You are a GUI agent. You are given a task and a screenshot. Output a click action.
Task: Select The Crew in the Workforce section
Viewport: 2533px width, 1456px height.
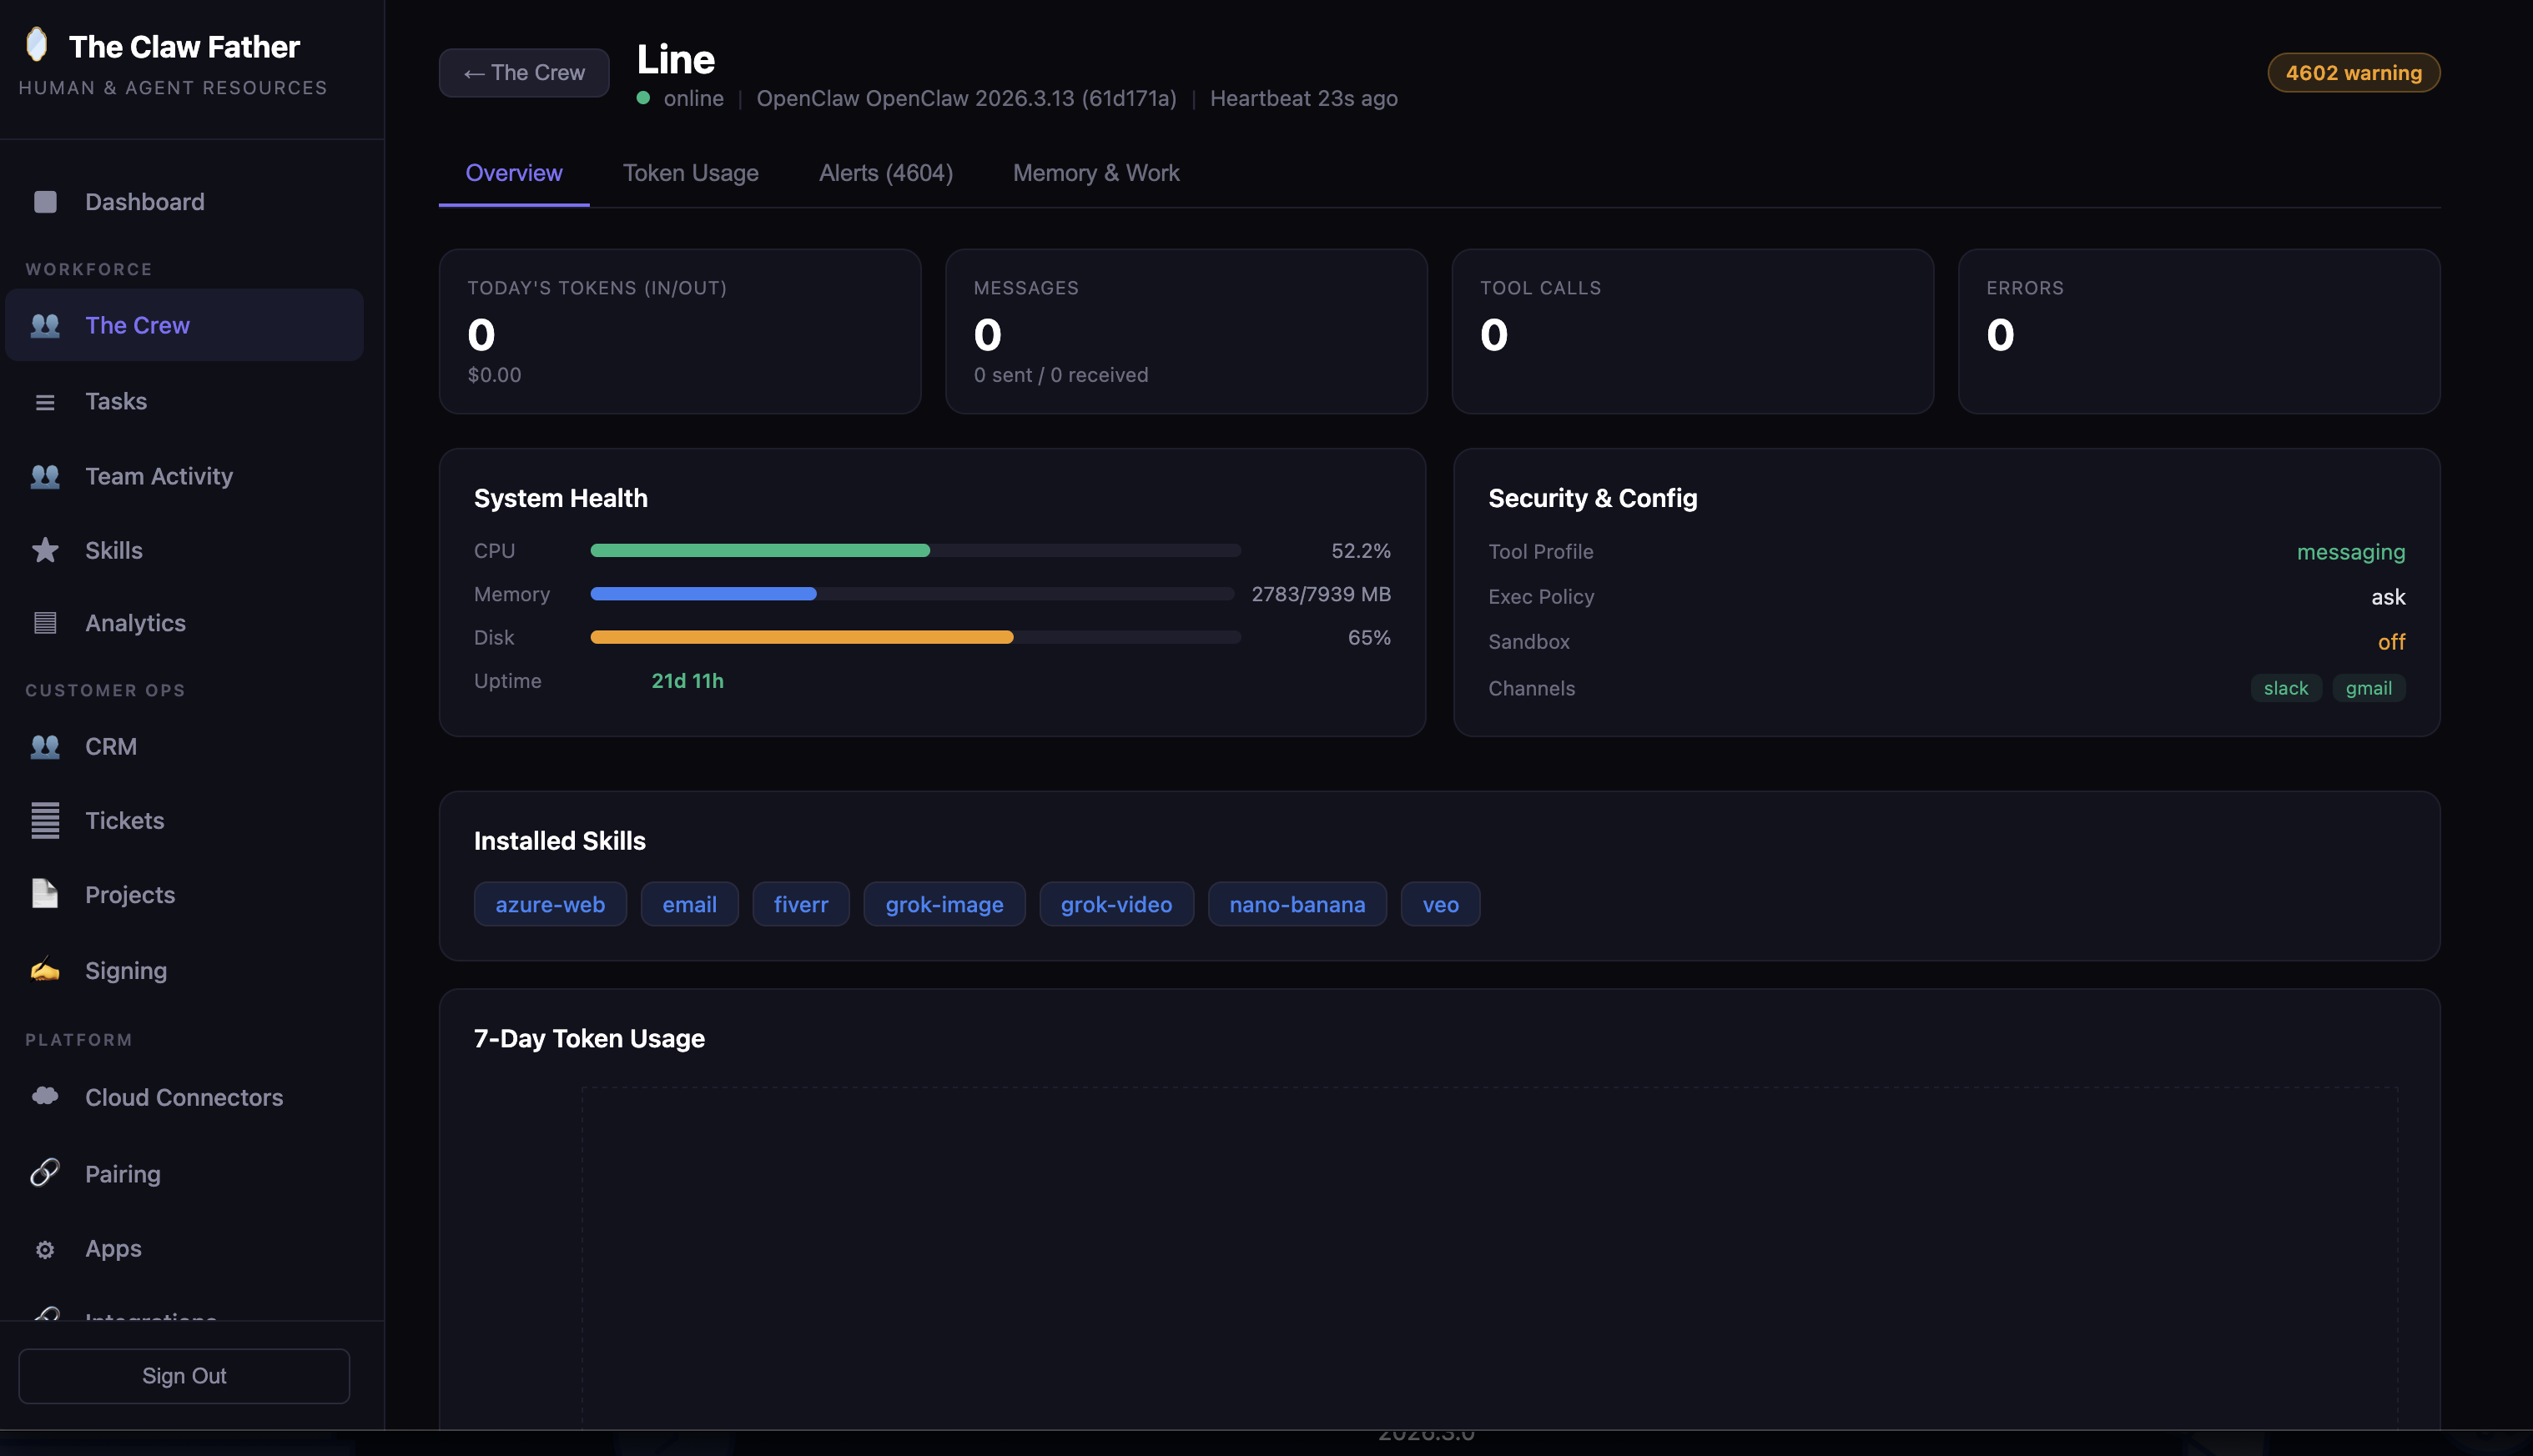[137, 324]
